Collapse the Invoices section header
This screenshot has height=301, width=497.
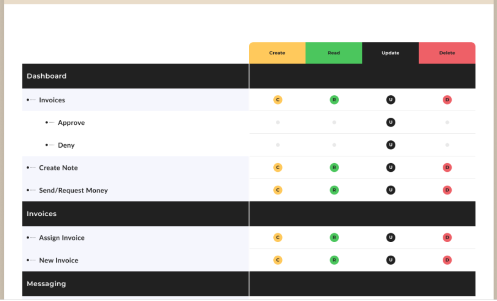42,214
